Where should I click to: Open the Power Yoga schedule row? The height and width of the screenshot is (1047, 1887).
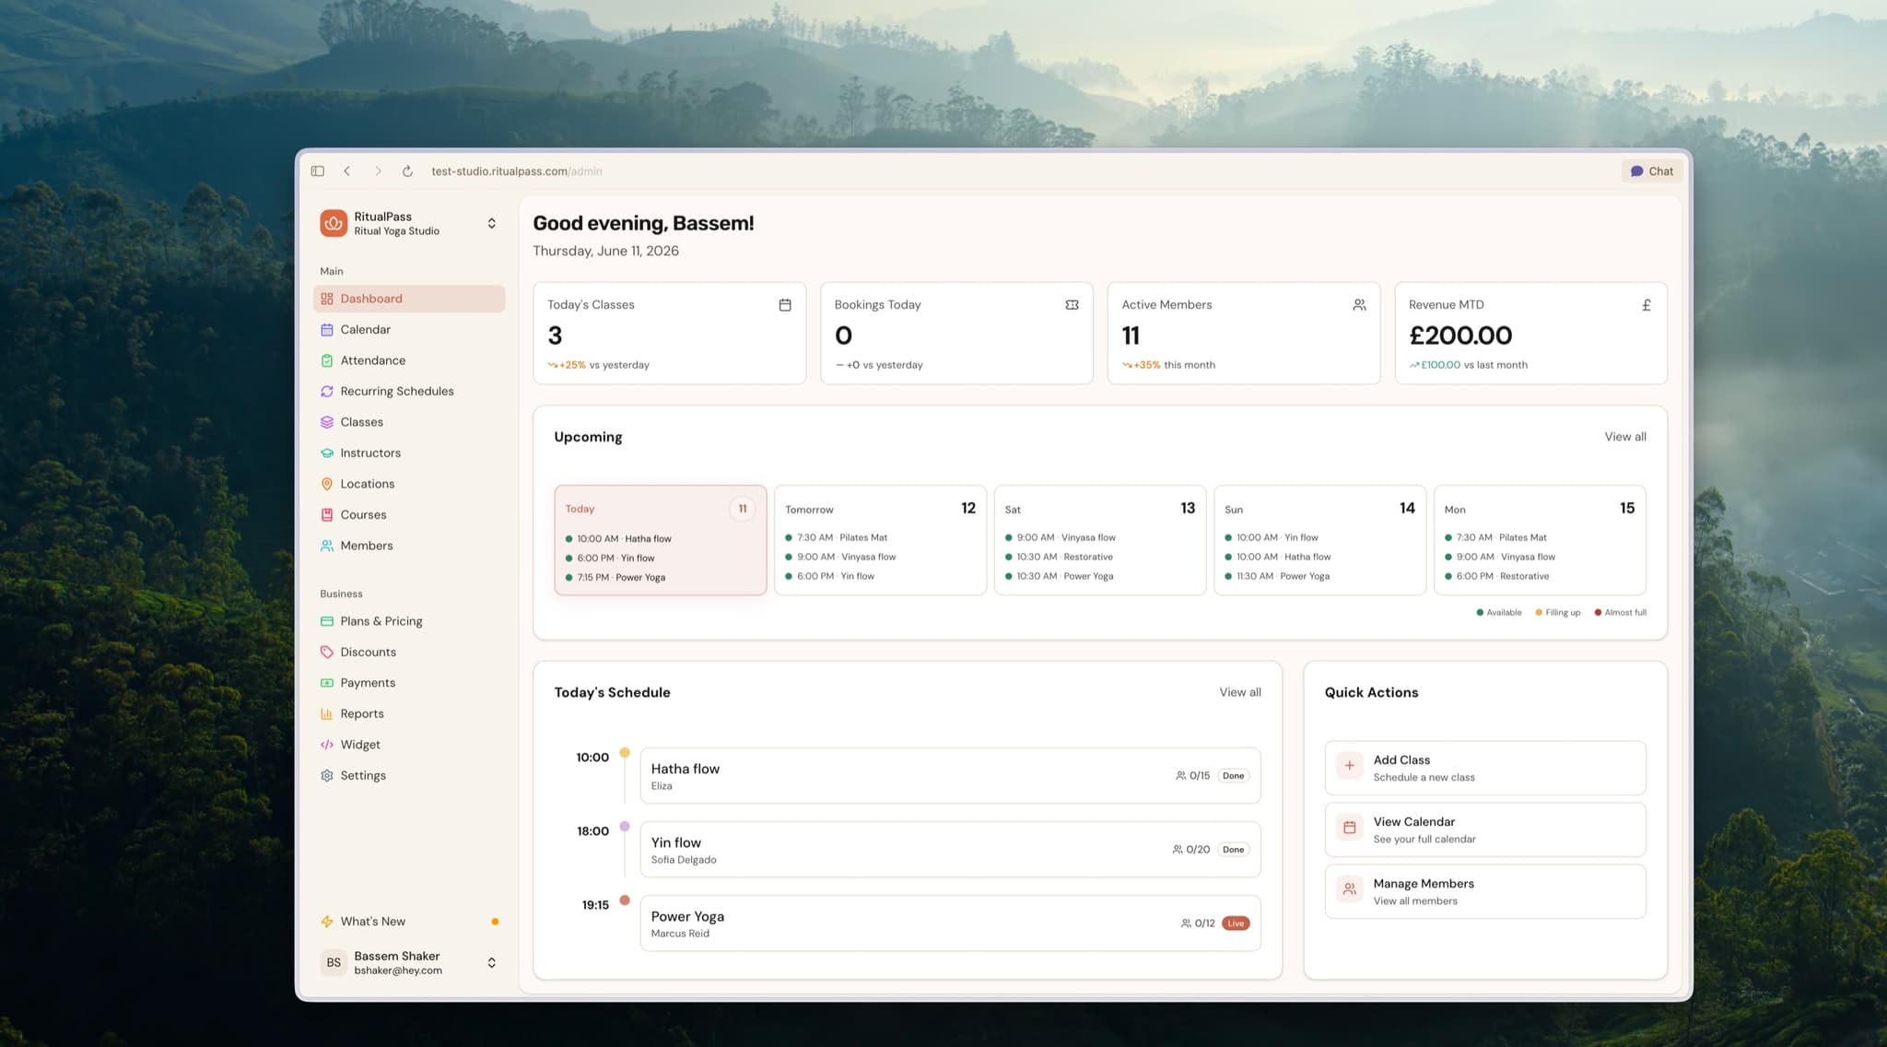point(950,923)
